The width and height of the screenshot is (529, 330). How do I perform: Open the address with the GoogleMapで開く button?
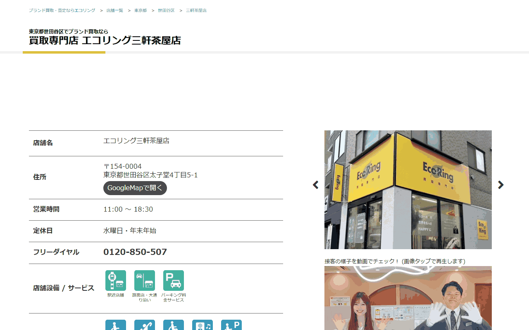pos(135,188)
